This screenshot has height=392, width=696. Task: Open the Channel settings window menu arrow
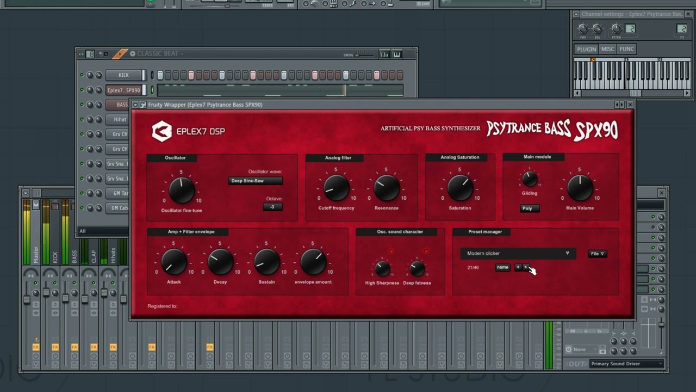576,14
